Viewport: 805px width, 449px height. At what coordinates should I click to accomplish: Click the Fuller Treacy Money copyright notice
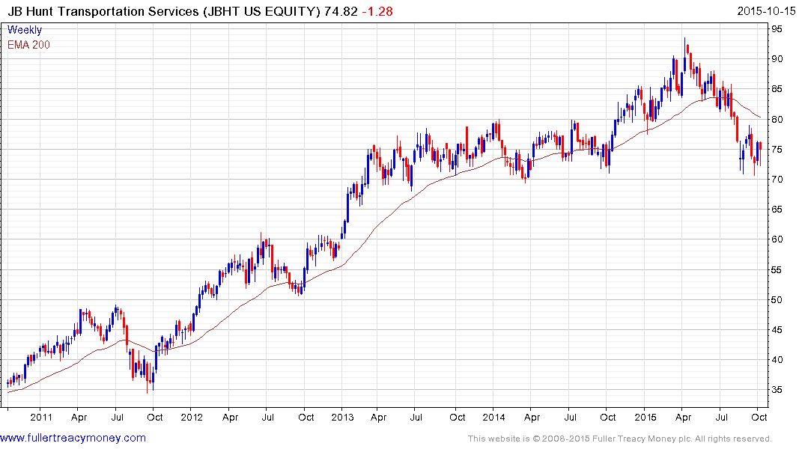pyautogui.click(x=619, y=439)
